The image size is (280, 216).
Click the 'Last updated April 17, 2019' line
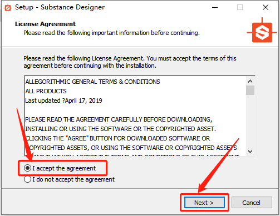click(63, 101)
